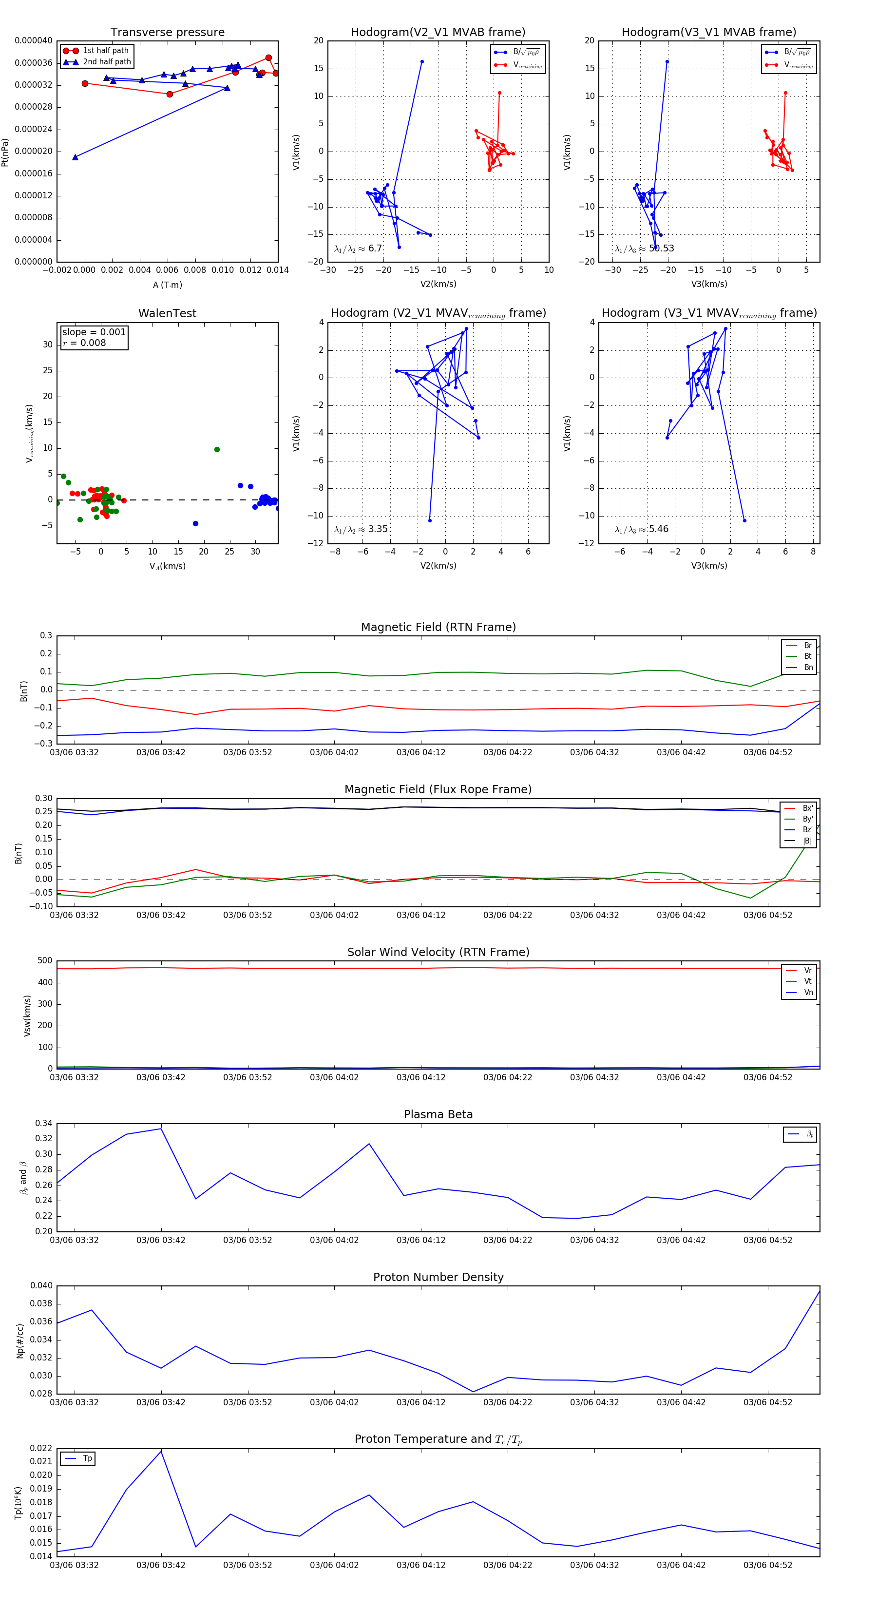Screen dimensions: 877x1608
Task: Click the isolated blue point below zero in WalenTest
Action: (195, 524)
